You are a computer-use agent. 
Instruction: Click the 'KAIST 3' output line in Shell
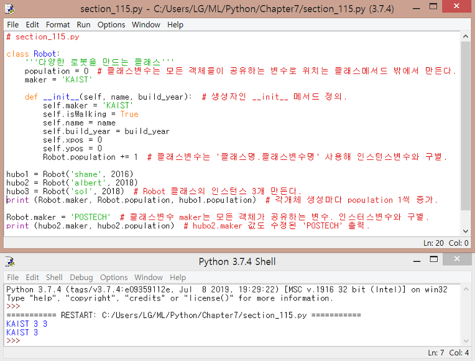point(22,332)
